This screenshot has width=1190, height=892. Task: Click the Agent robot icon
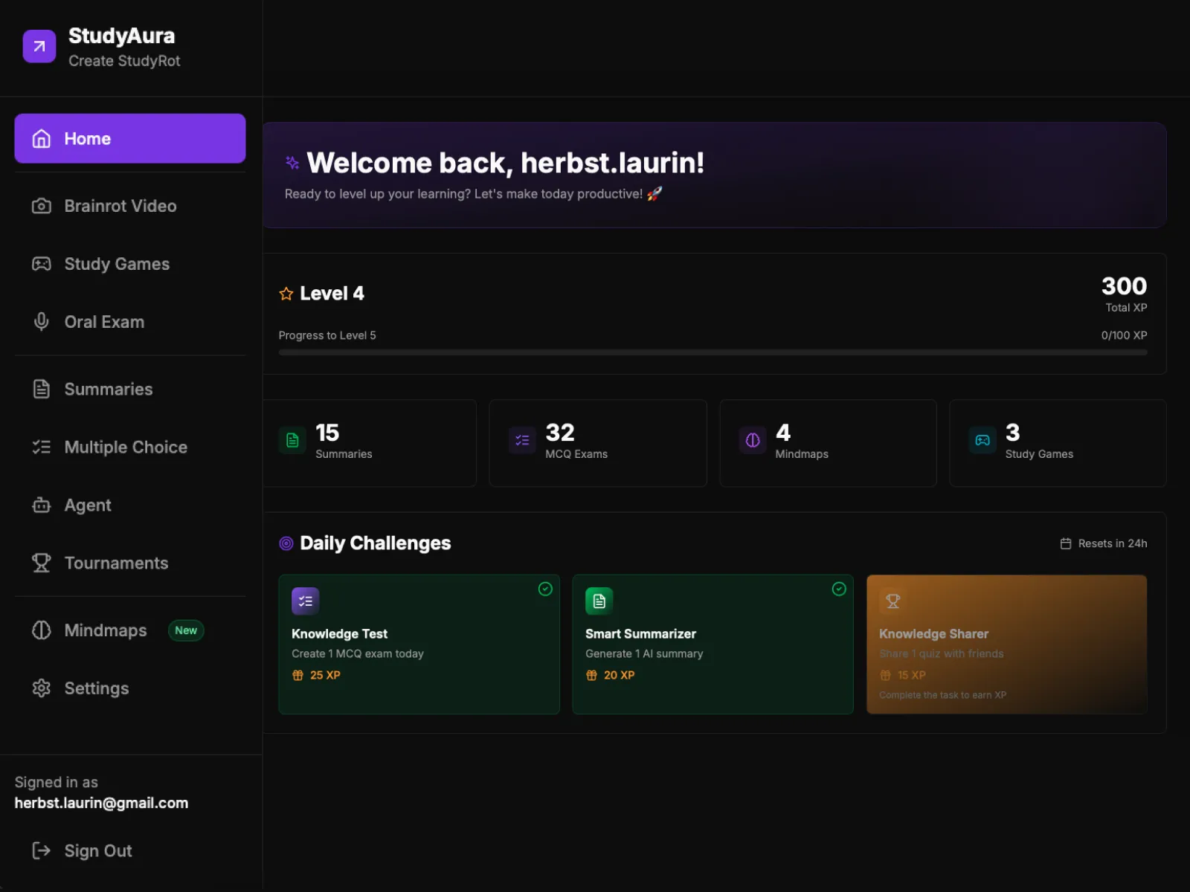pos(42,505)
